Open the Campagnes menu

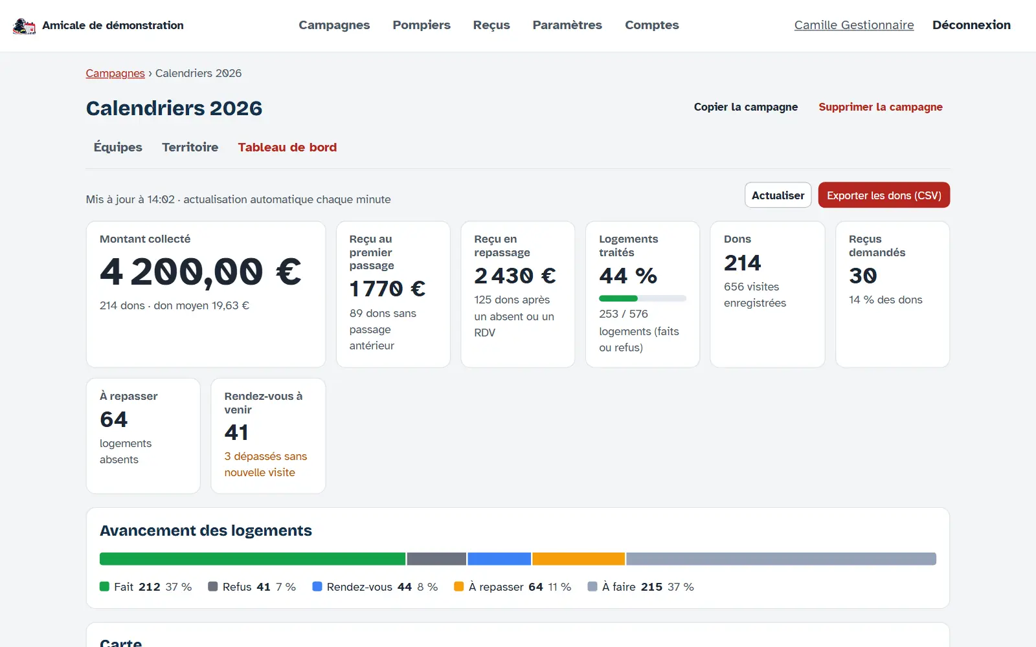click(x=334, y=25)
